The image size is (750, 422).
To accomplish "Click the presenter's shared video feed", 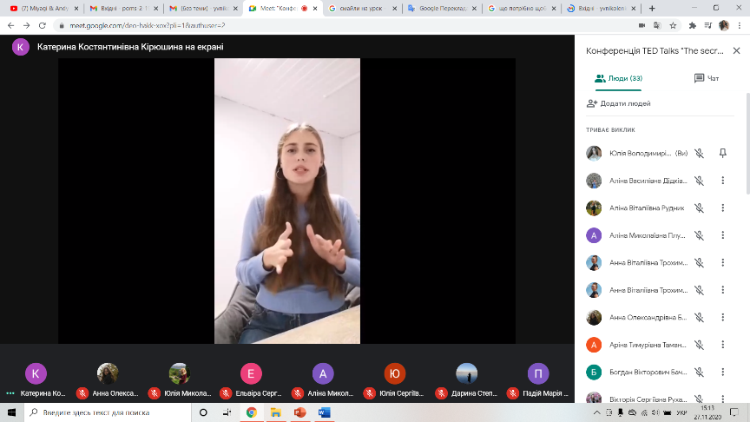I will 287,201.
